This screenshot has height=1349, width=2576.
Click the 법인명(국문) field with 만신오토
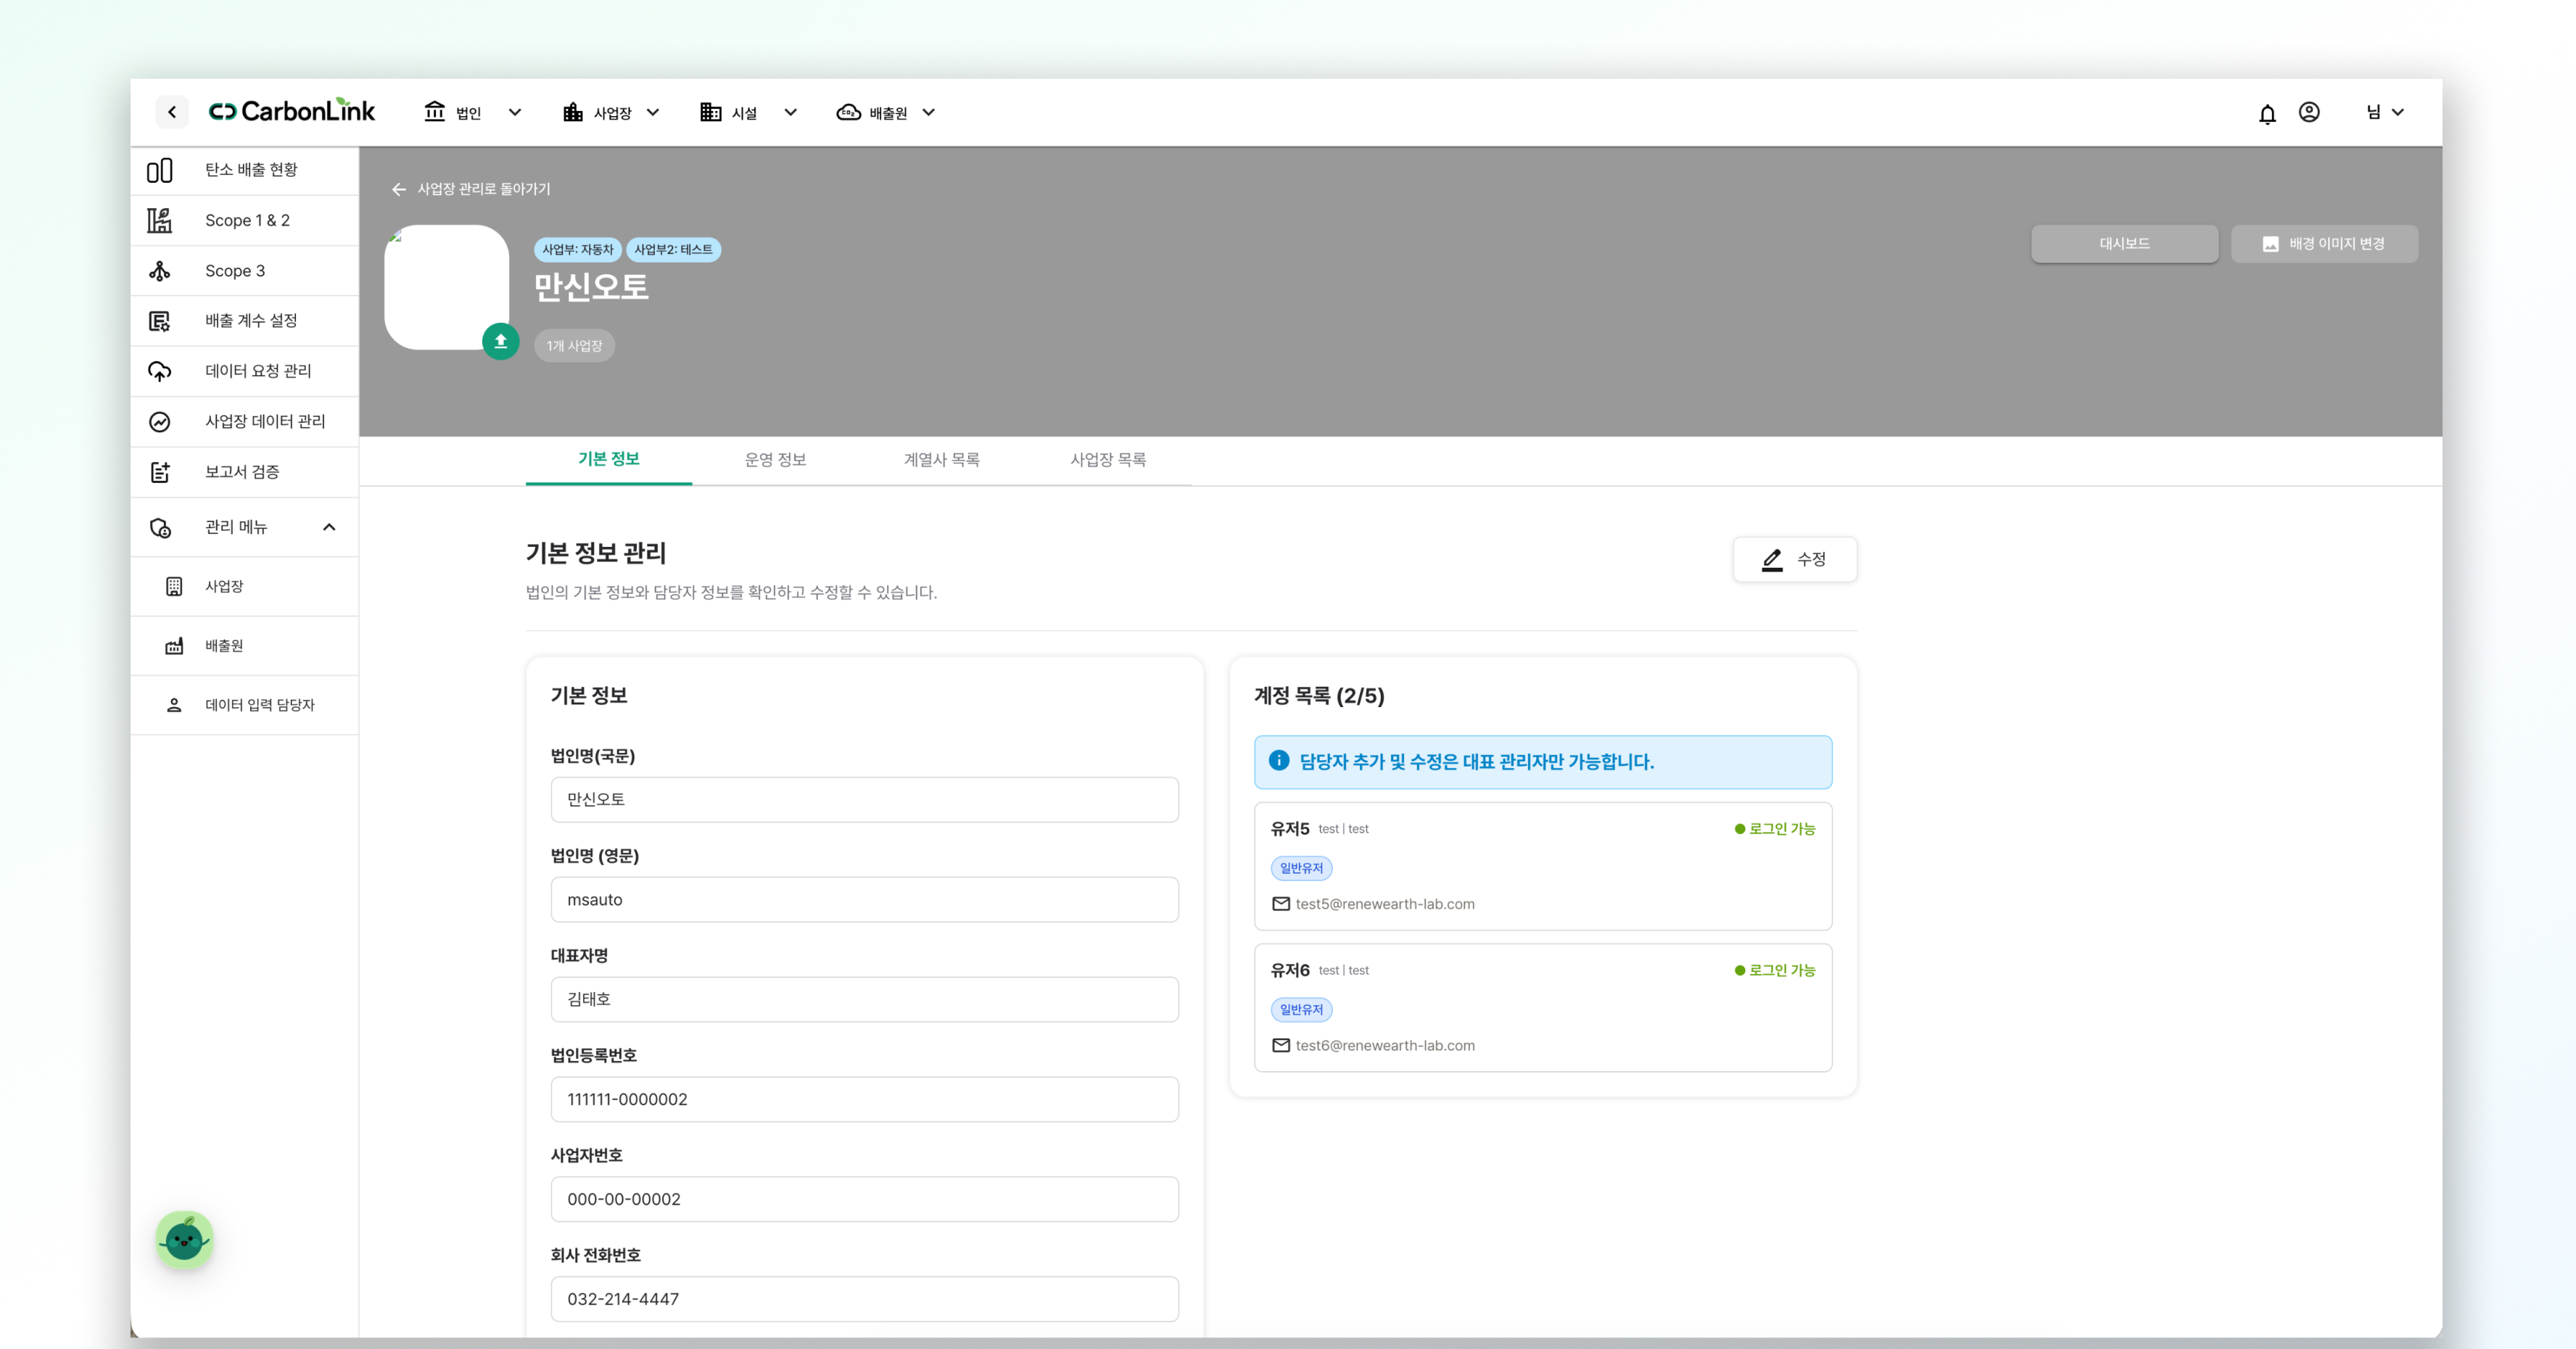tap(865, 800)
